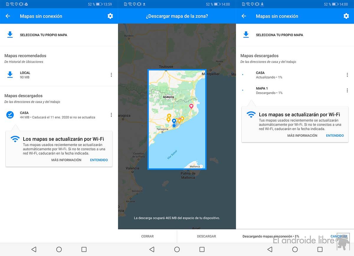Open overflow menu for updating CASA map
Image resolution: width=354 pixels, height=256 pixels.
tap(347, 75)
